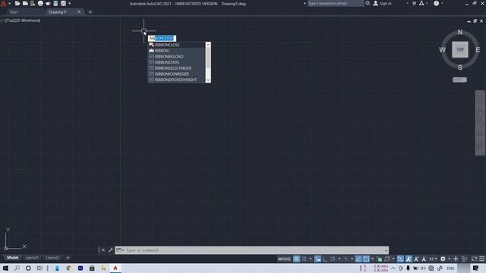
Task: Close the command line with X button
Action: [x=103, y=250]
